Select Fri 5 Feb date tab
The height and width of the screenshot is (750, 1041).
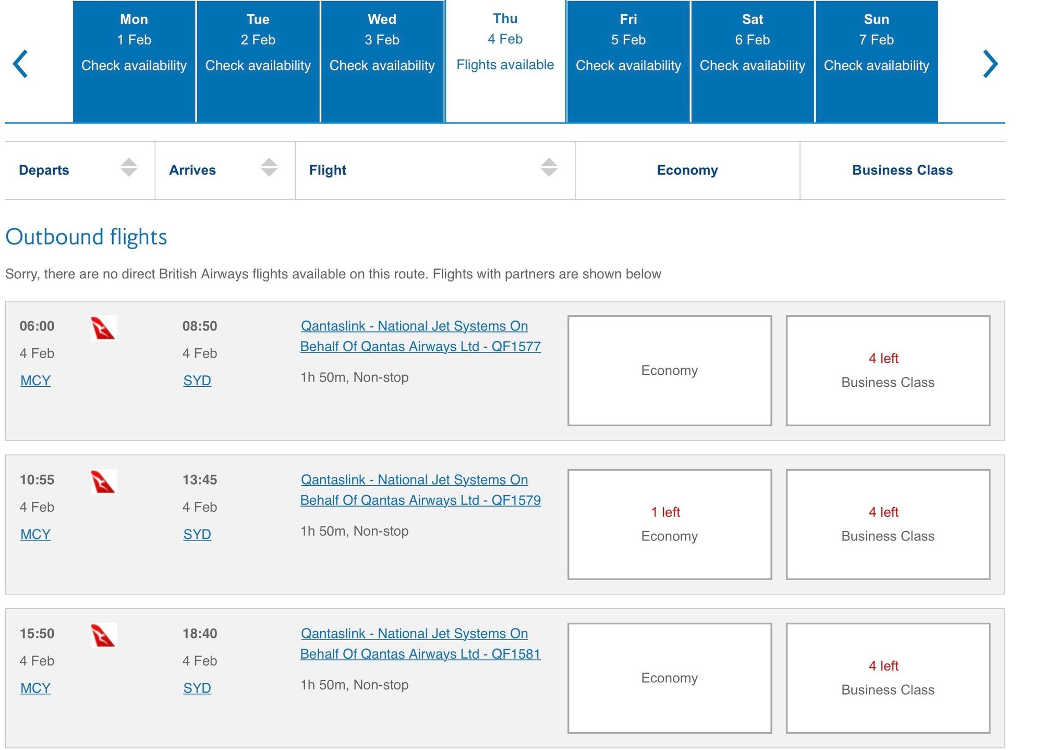628,62
